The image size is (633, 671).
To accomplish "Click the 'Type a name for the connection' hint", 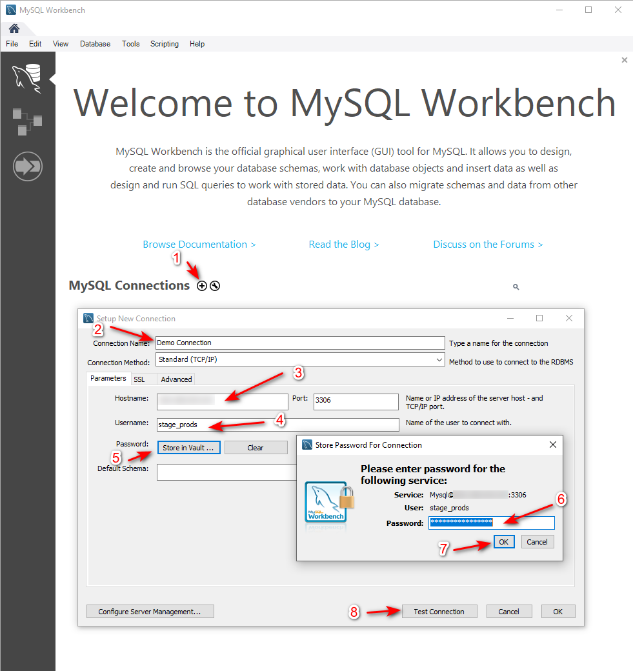I will (x=498, y=343).
